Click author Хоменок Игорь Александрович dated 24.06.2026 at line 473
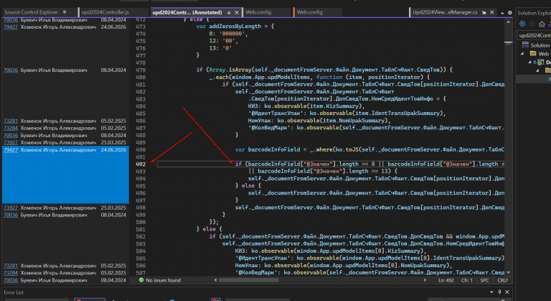 click(x=58, y=27)
